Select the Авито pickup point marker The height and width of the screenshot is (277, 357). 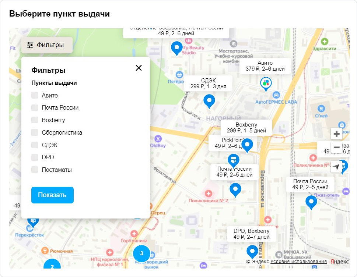[266, 84]
